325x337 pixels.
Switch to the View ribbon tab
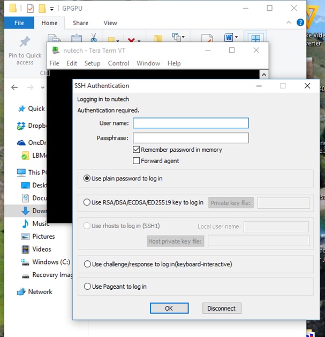coord(110,23)
